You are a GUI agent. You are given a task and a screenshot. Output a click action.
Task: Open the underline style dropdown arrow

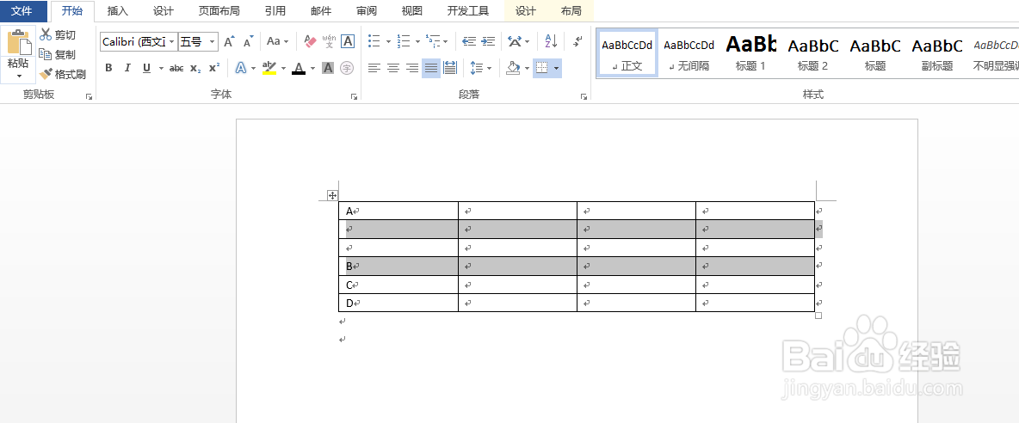(x=161, y=68)
